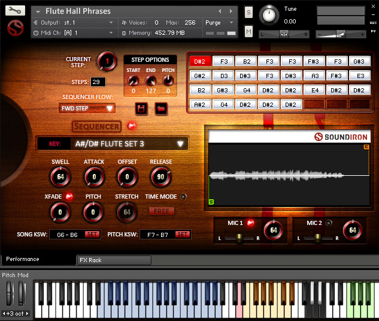The width and height of the screenshot is (379, 321).
Task: Click the Stretch knob
Action: click(127, 212)
